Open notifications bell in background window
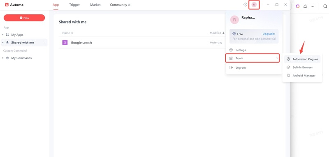The height and width of the screenshot is (157, 329). point(305,6)
